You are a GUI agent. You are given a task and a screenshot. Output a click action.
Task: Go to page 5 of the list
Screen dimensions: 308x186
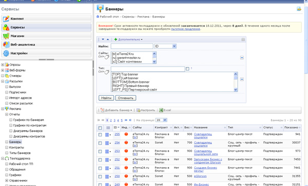click(122, 120)
